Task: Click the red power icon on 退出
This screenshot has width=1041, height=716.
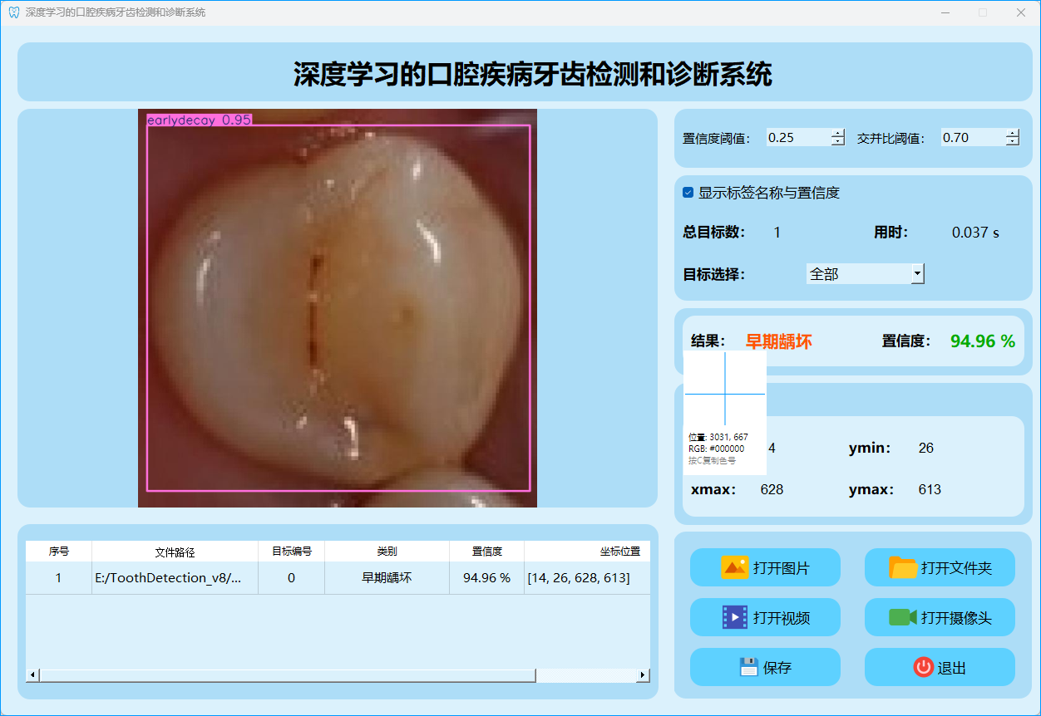Action: click(x=923, y=667)
